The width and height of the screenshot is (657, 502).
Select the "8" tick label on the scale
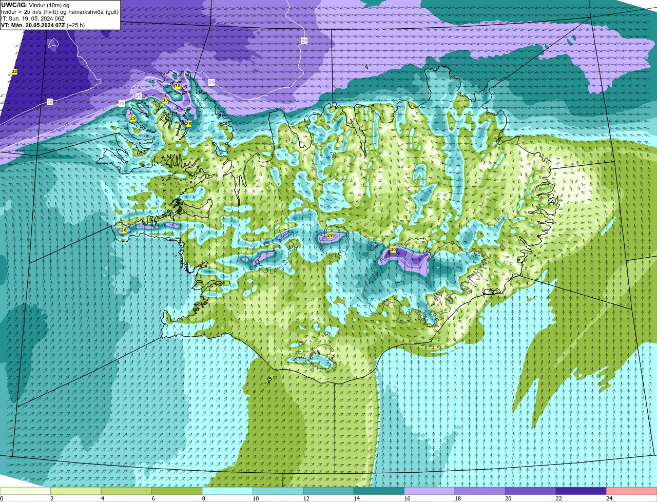(204, 498)
